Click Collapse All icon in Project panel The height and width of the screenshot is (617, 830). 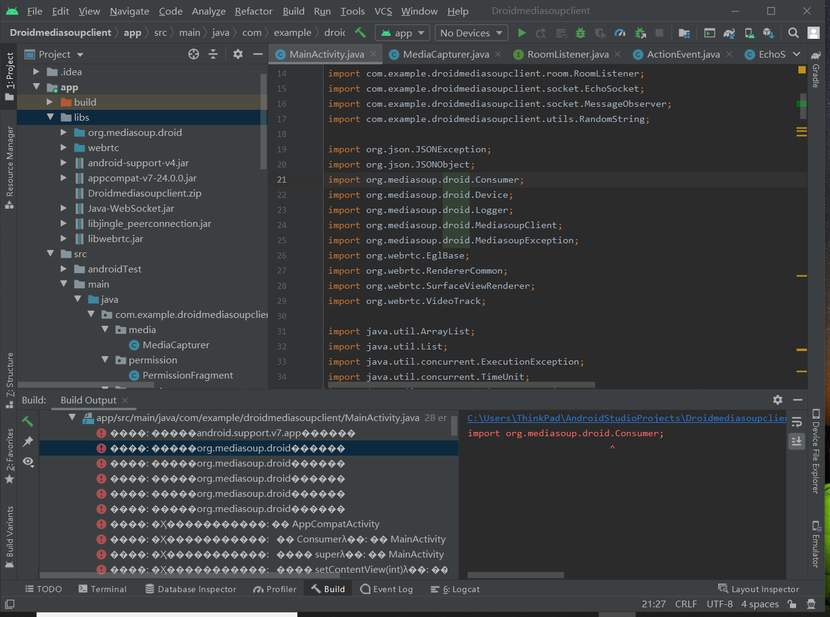(213, 54)
